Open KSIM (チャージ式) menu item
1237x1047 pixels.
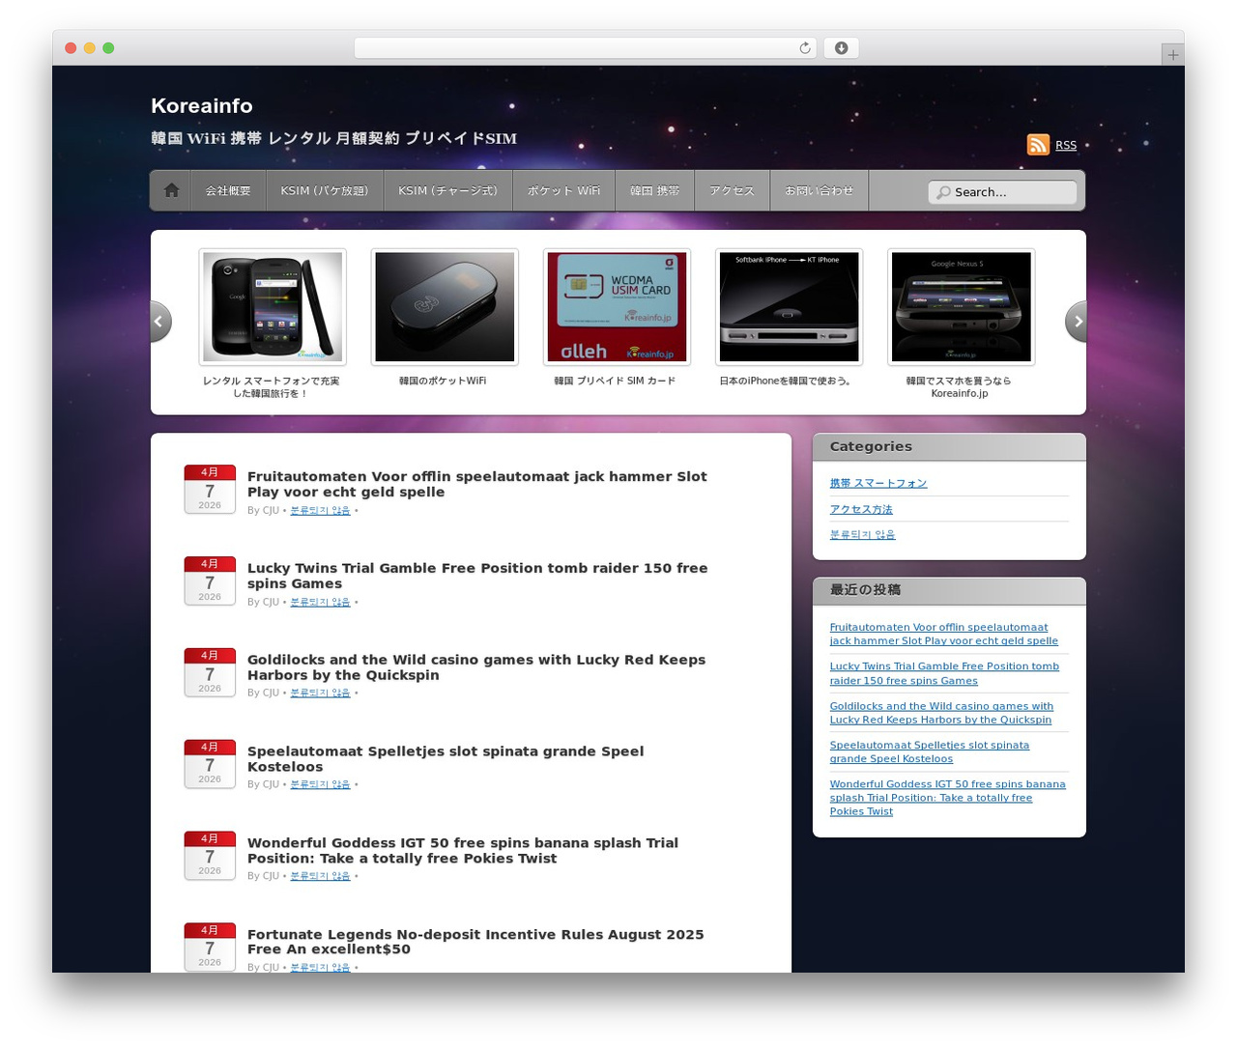pos(447,190)
